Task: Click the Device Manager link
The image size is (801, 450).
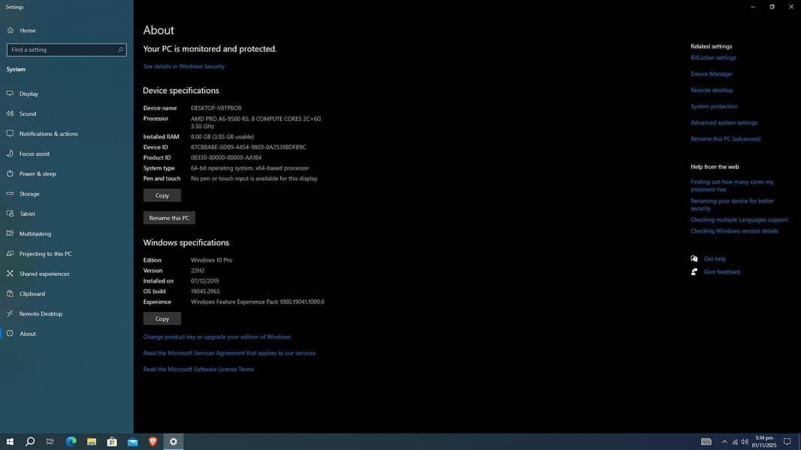Action: point(712,74)
